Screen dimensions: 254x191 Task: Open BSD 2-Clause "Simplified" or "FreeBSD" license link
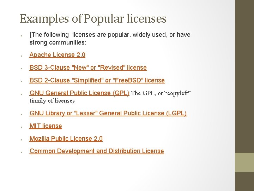(97, 80)
